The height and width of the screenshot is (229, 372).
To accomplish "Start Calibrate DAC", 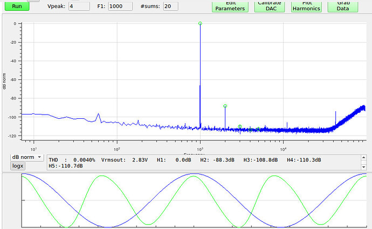I will point(270,6).
